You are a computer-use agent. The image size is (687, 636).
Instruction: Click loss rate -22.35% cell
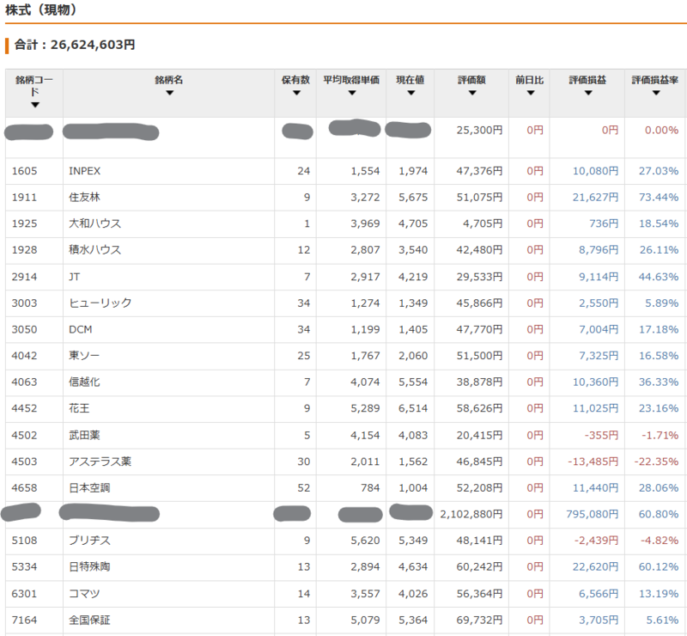point(656,462)
